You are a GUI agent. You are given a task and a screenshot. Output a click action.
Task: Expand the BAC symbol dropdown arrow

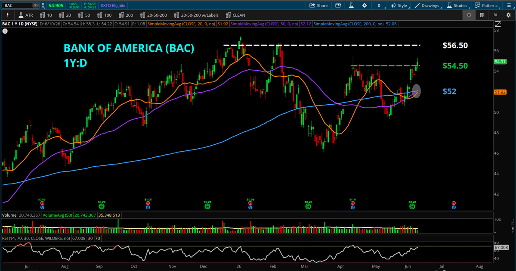(x=35, y=6)
